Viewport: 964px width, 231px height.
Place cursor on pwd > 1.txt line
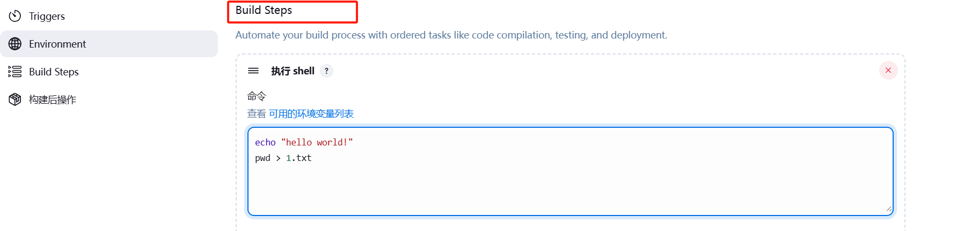pos(283,158)
